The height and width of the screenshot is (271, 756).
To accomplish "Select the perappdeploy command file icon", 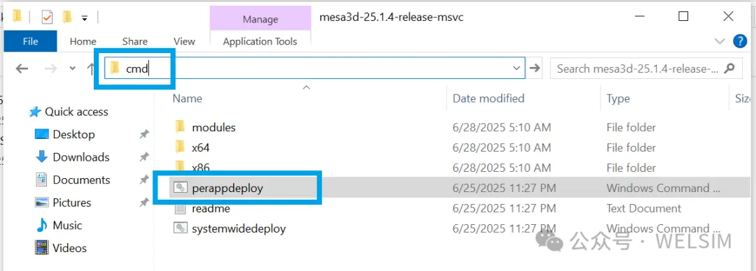I will tap(180, 188).
